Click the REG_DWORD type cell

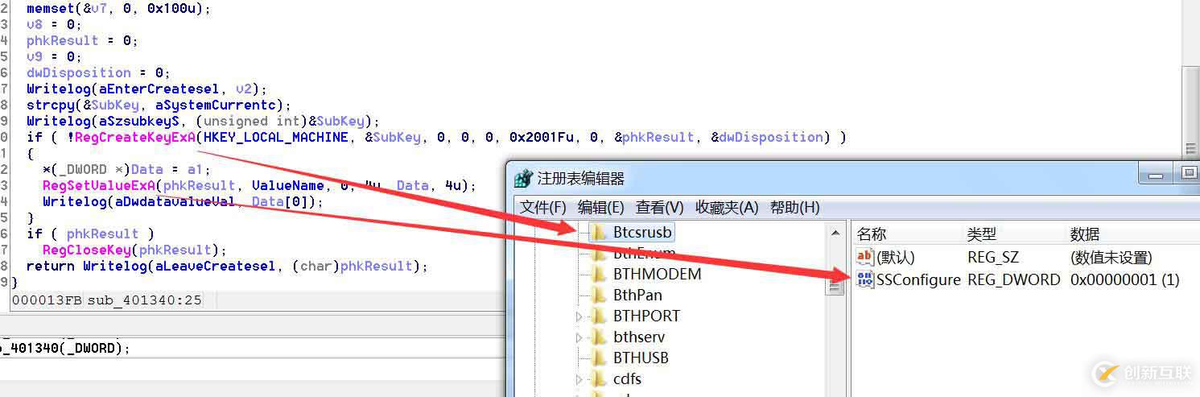pos(1013,279)
